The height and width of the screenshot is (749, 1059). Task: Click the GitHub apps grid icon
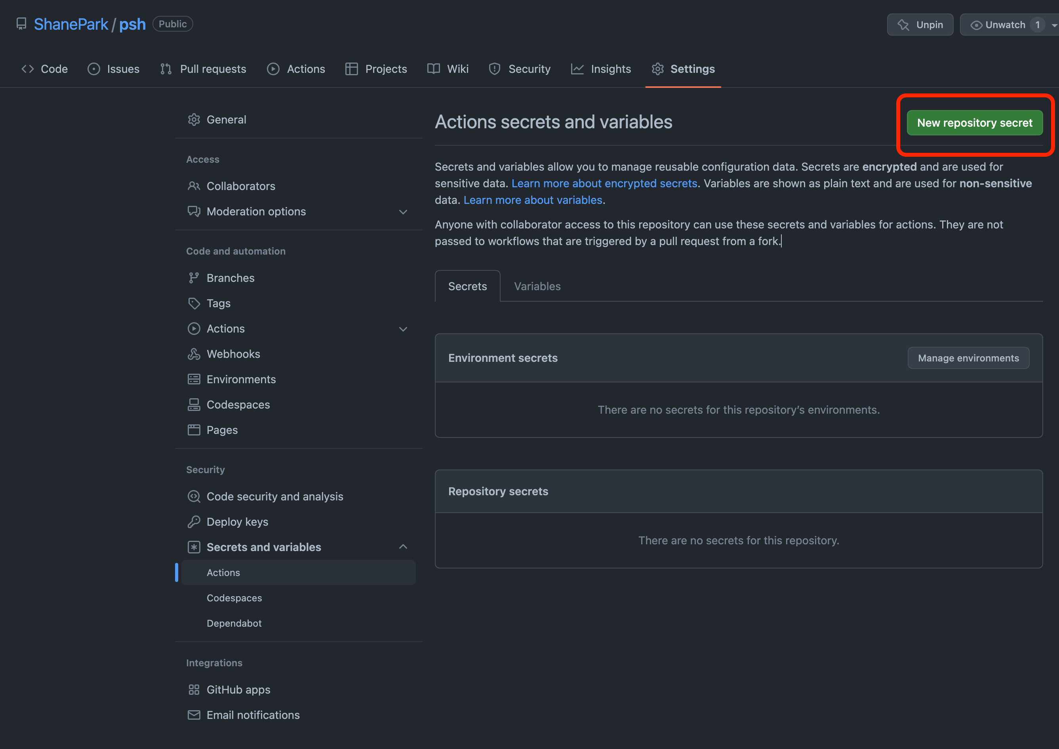click(194, 690)
